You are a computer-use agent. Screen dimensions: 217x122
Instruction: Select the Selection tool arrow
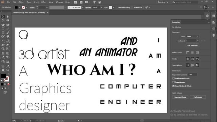pyautogui.click(x=3, y=17)
